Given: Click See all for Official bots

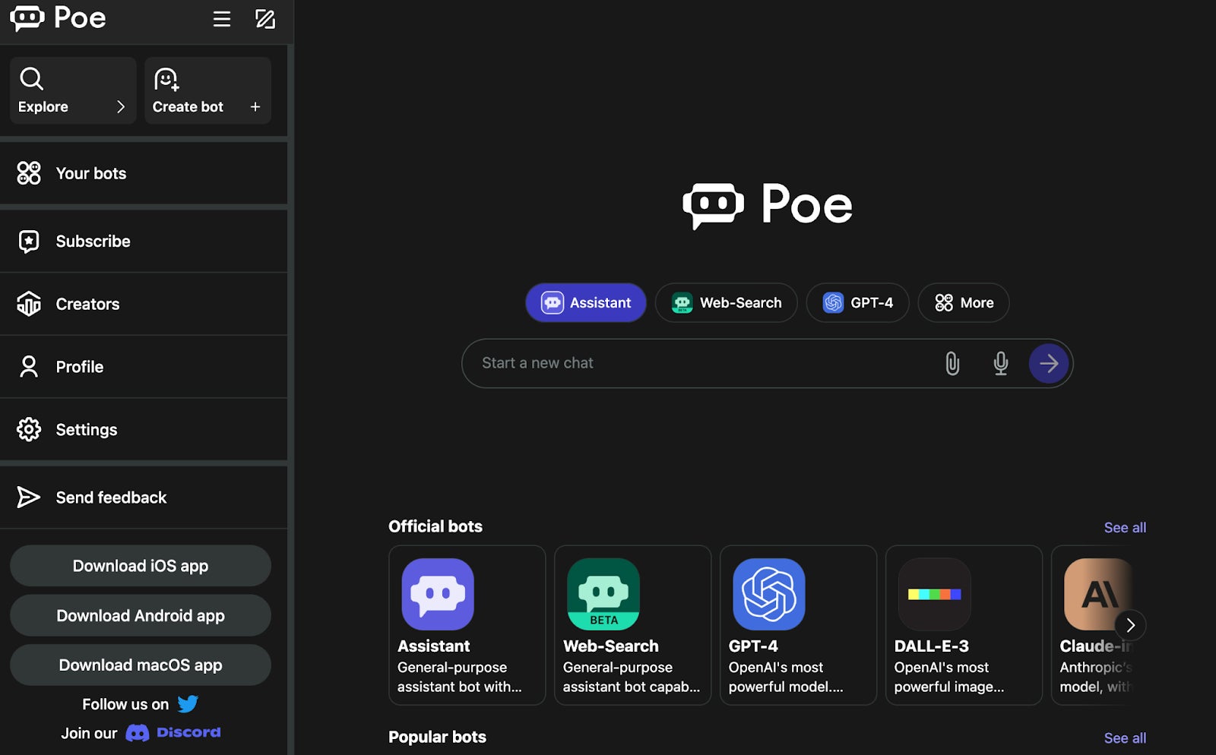Looking at the screenshot, I should point(1125,528).
